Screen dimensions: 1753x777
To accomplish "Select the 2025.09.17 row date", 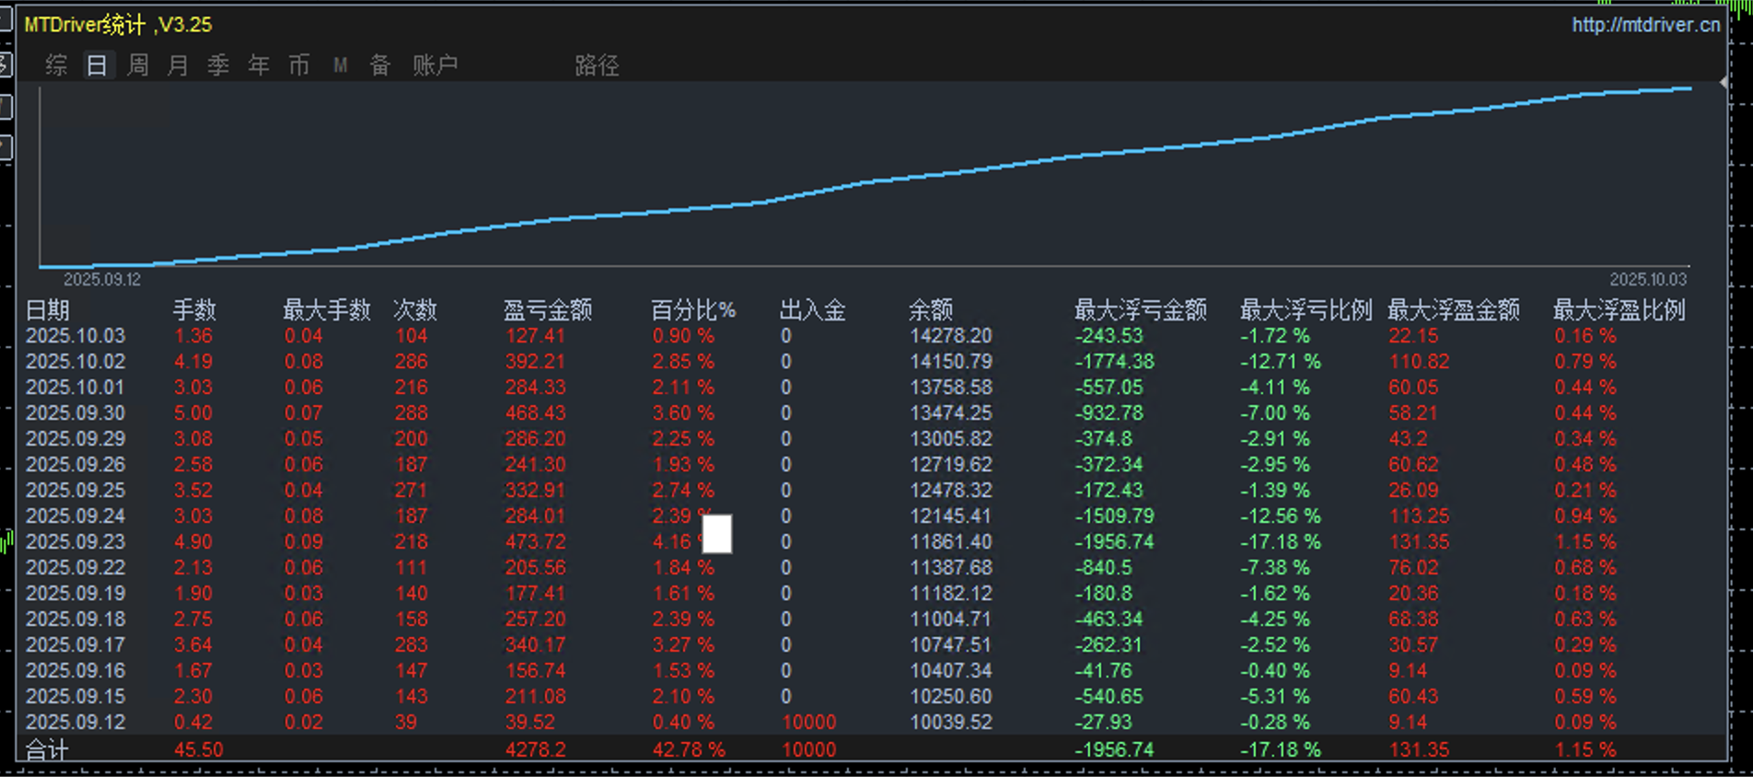I will tap(75, 645).
